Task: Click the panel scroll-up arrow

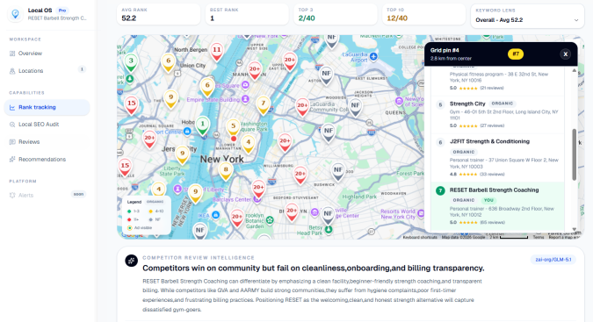Action: (574, 70)
